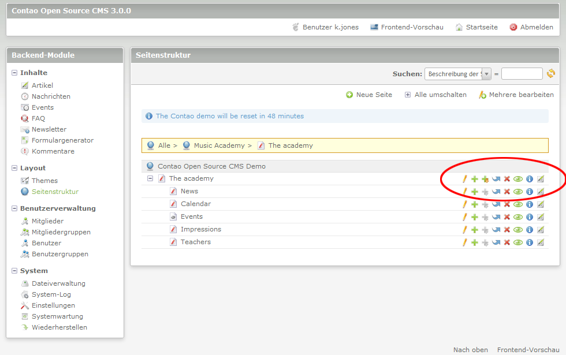Move the Calendar page with blue arrow

click(496, 204)
